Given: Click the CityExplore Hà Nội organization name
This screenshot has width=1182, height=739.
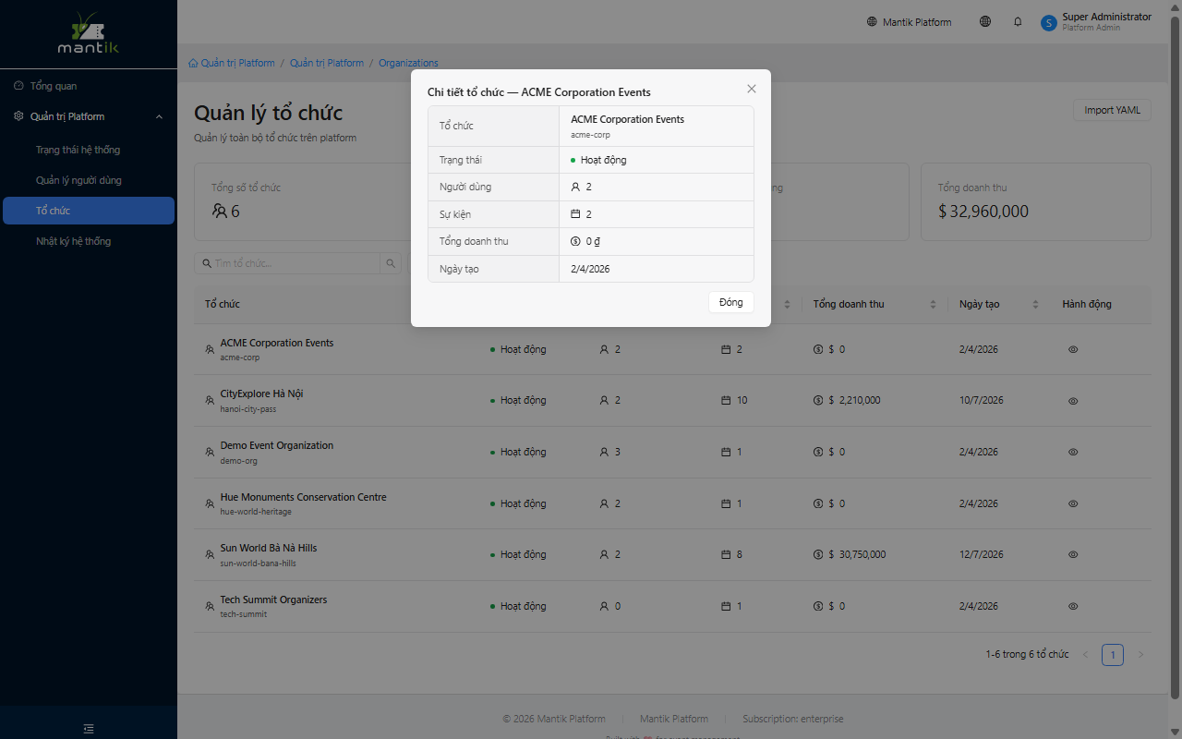Looking at the screenshot, I should click(261, 394).
